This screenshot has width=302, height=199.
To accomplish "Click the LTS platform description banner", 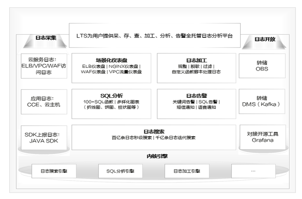I will pyautogui.click(x=155, y=35).
